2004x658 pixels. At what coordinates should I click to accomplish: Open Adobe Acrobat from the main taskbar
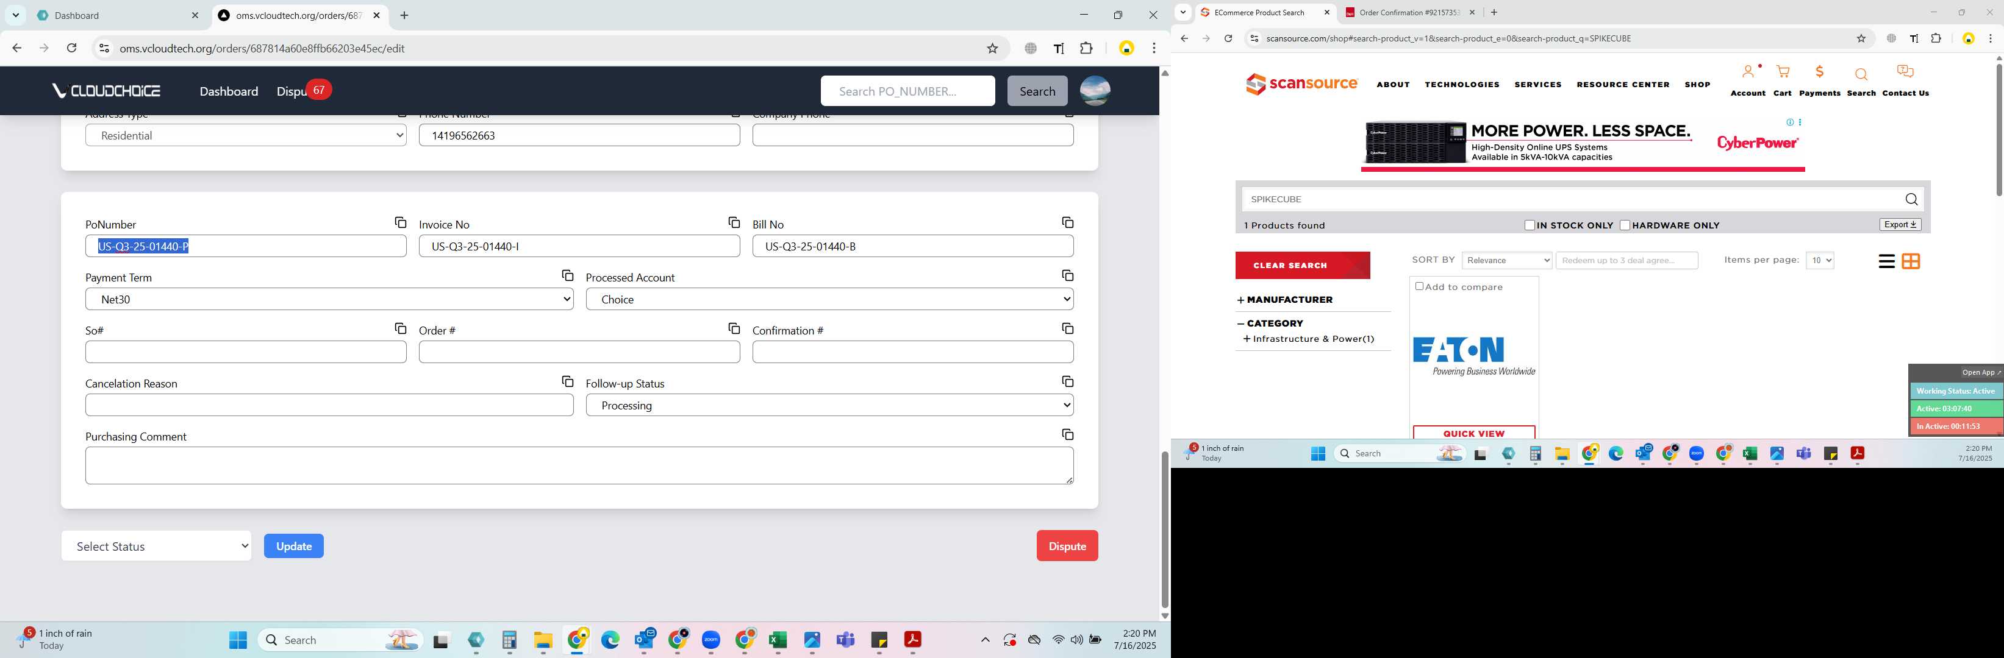click(x=912, y=639)
